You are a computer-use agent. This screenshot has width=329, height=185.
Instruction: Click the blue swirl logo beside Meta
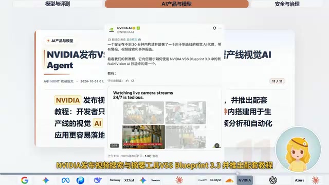coord(80,180)
